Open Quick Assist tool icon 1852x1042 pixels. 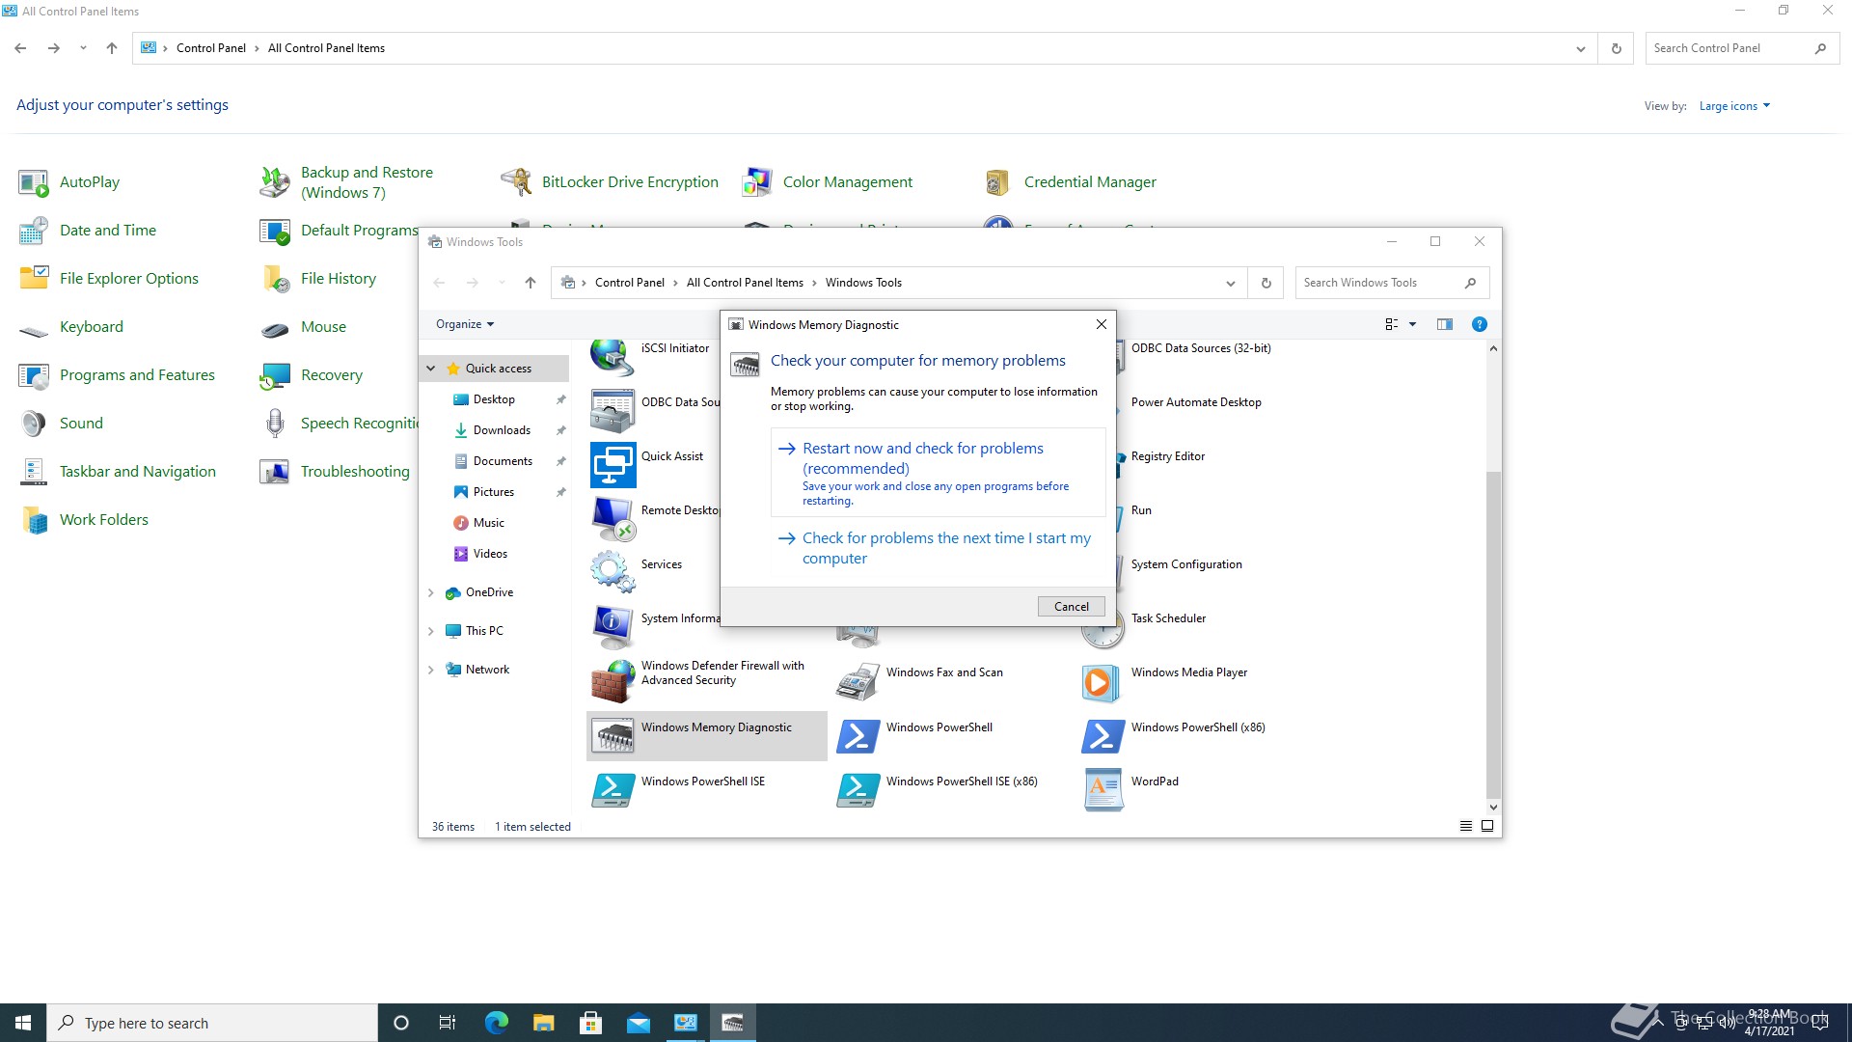coord(613,465)
